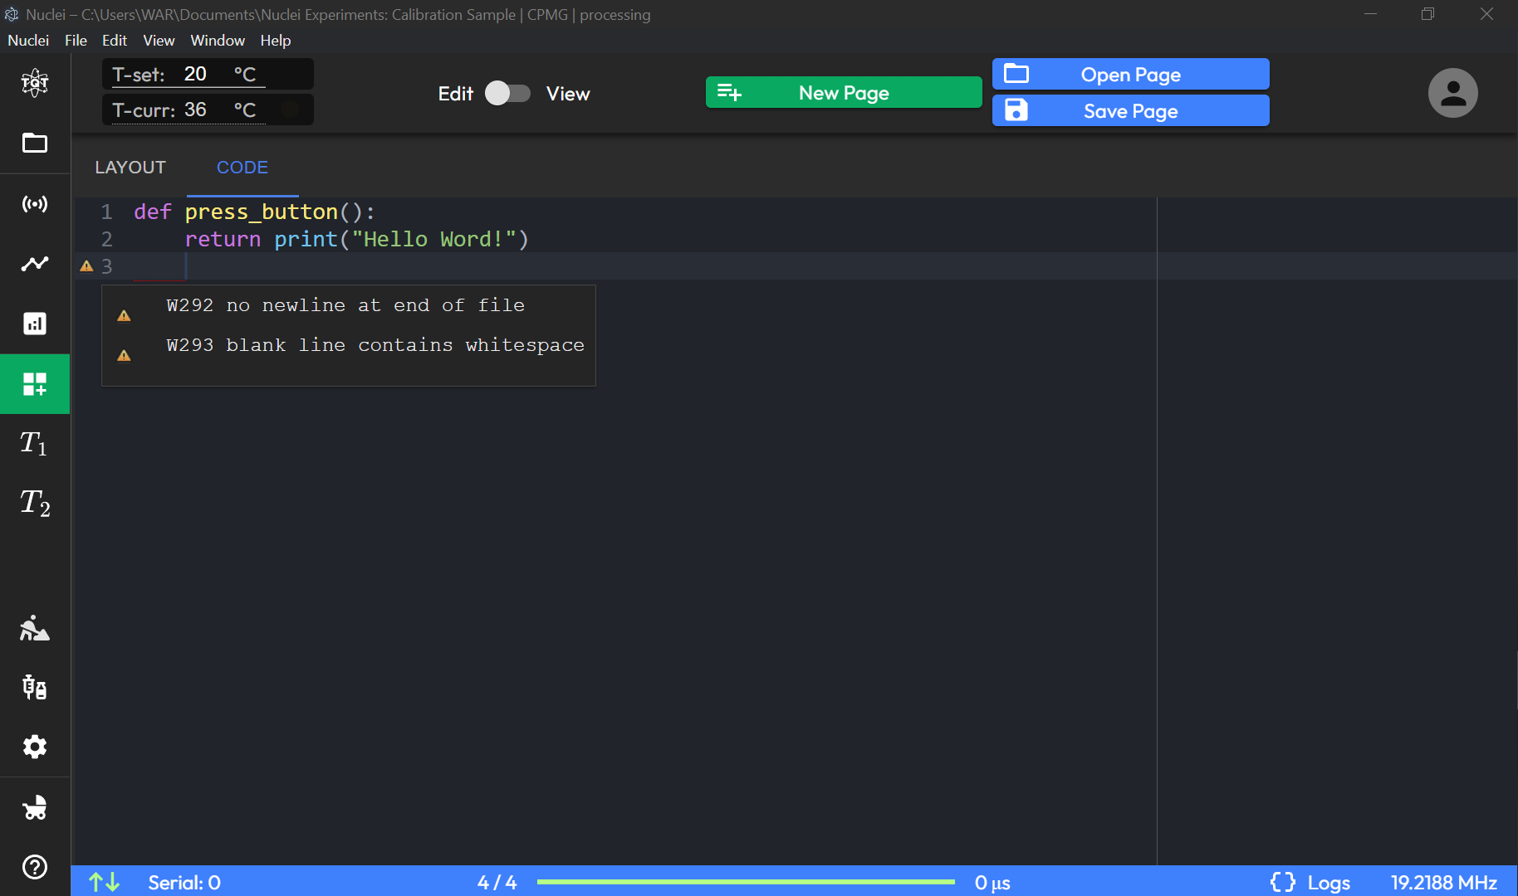Open the T1 experiment sidebar icon

(34, 443)
